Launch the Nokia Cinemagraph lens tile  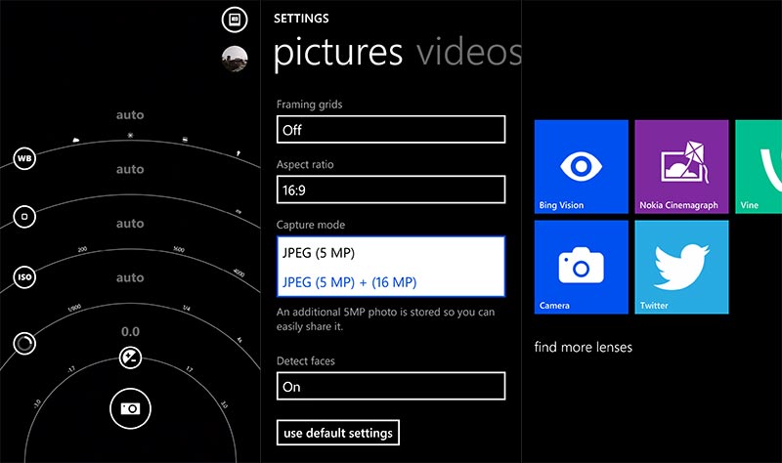click(x=681, y=166)
